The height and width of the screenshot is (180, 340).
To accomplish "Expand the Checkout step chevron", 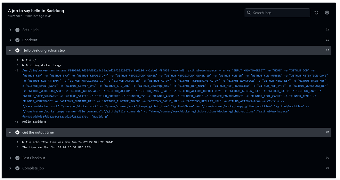I will click(x=10, y=40).
